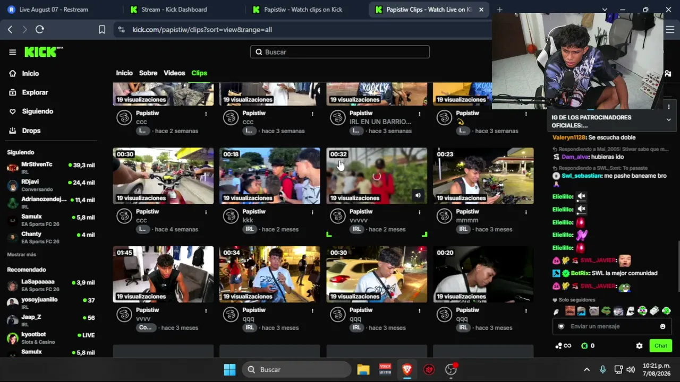The image size is (680, 382).
Task: Click the Windows taskbar search box
Action: [297, 369]
